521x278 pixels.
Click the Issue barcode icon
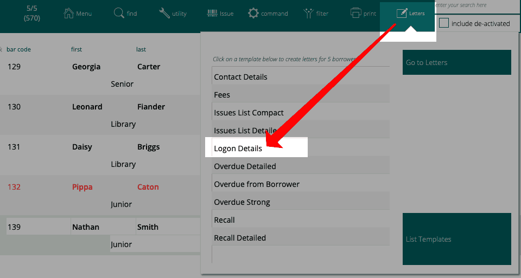click(x=212, y=13)
